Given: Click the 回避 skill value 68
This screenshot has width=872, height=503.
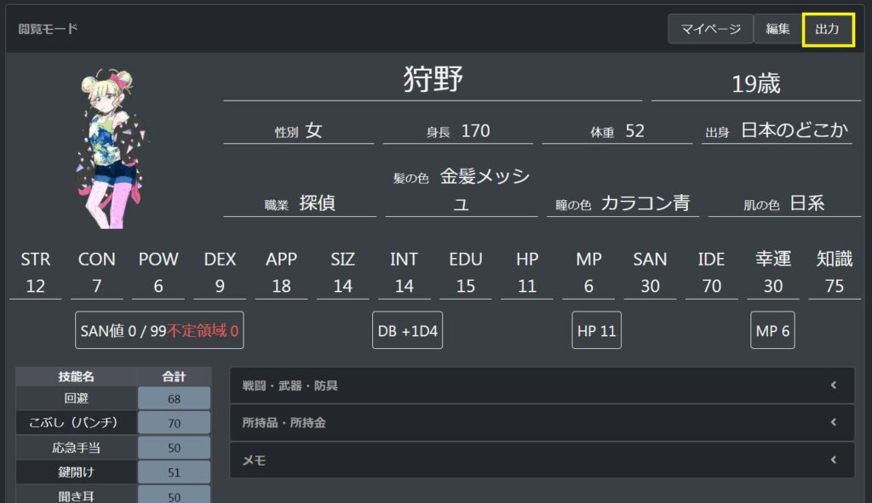Looking at the screenshot, I should point(174,398).
